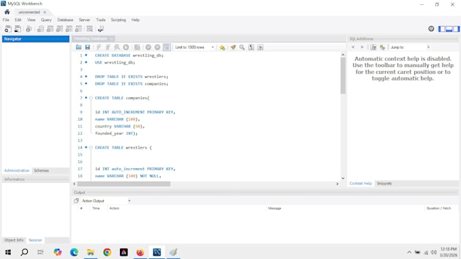Execute script with lightning bolt icon

98,47
